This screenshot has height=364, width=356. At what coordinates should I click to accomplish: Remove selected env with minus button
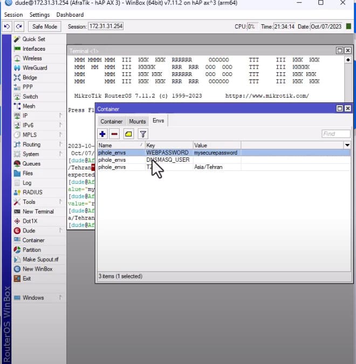(114, 134)
